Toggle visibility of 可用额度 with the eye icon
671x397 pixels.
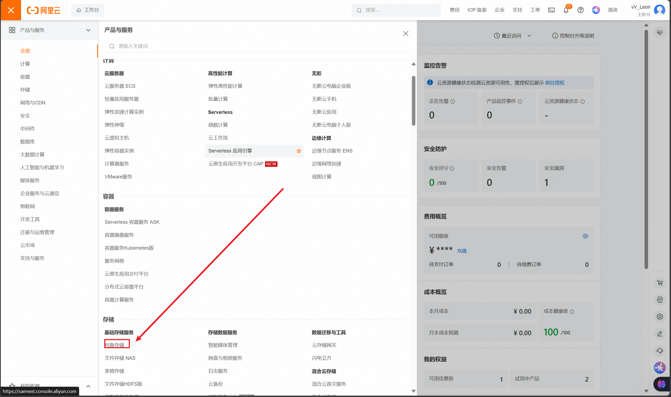tap(585, 236)
